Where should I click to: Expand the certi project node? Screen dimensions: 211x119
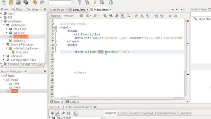1,13
